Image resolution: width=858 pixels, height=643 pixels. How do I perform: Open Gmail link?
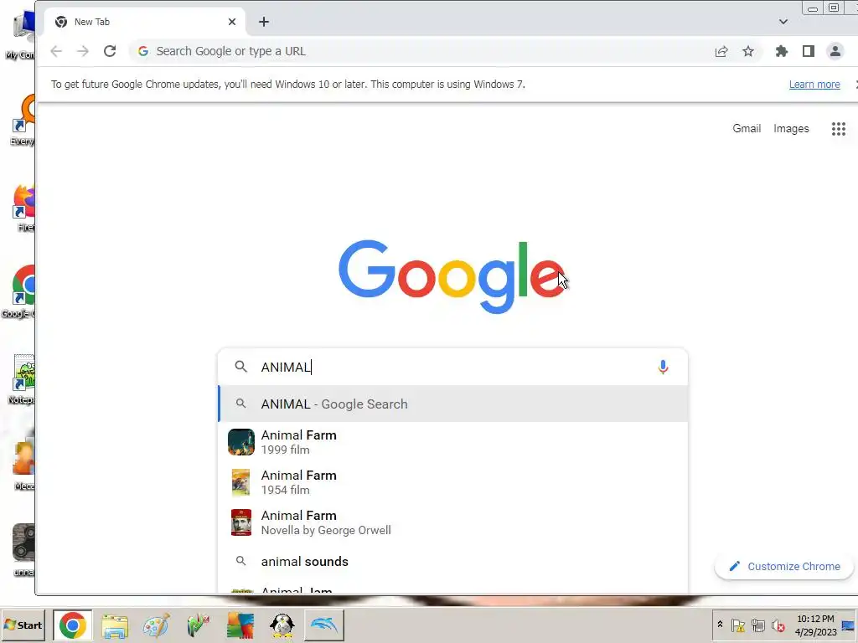click(747, 128)
